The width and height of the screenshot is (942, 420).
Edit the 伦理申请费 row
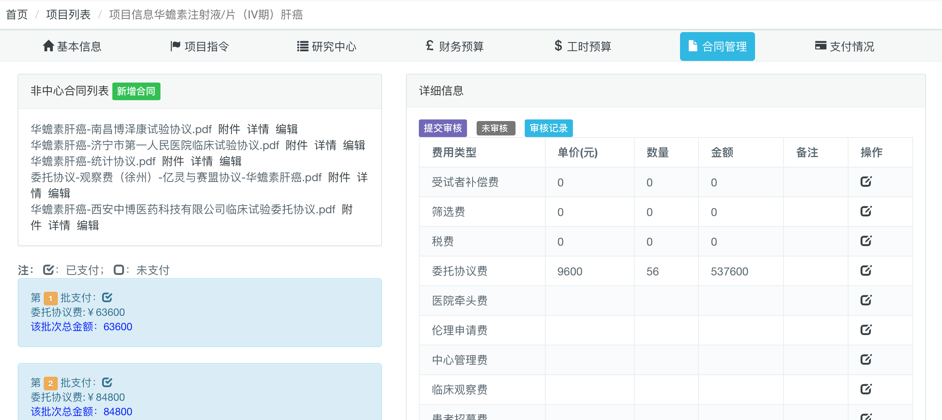coord(866,330)
